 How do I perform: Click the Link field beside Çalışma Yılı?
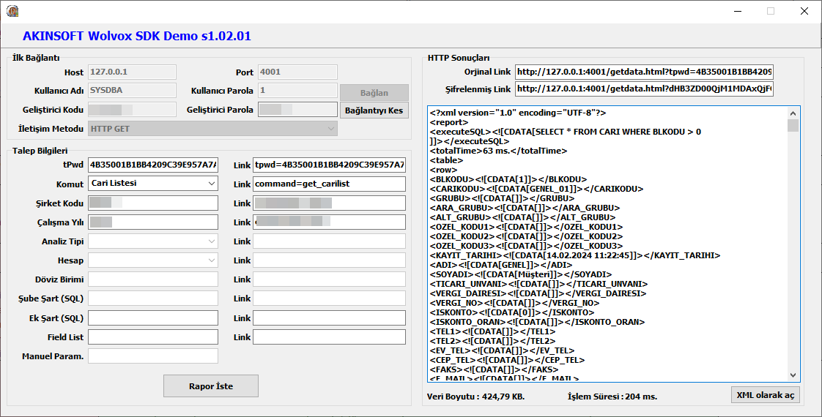tap(329, 222)
